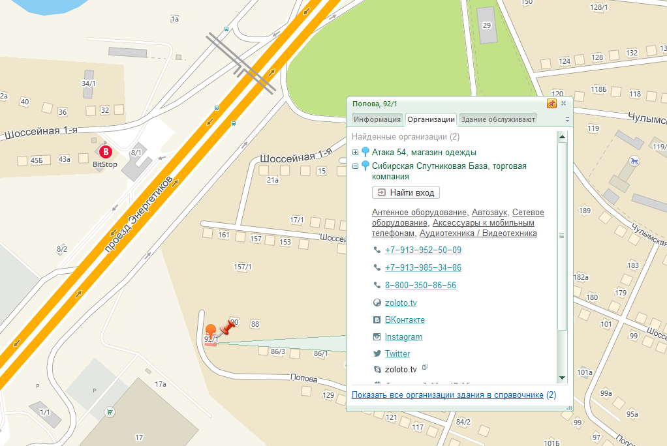Click the Skype icon beside zoloto.tv
Viewport: 667px width, 446px height.
click(377, 370)
